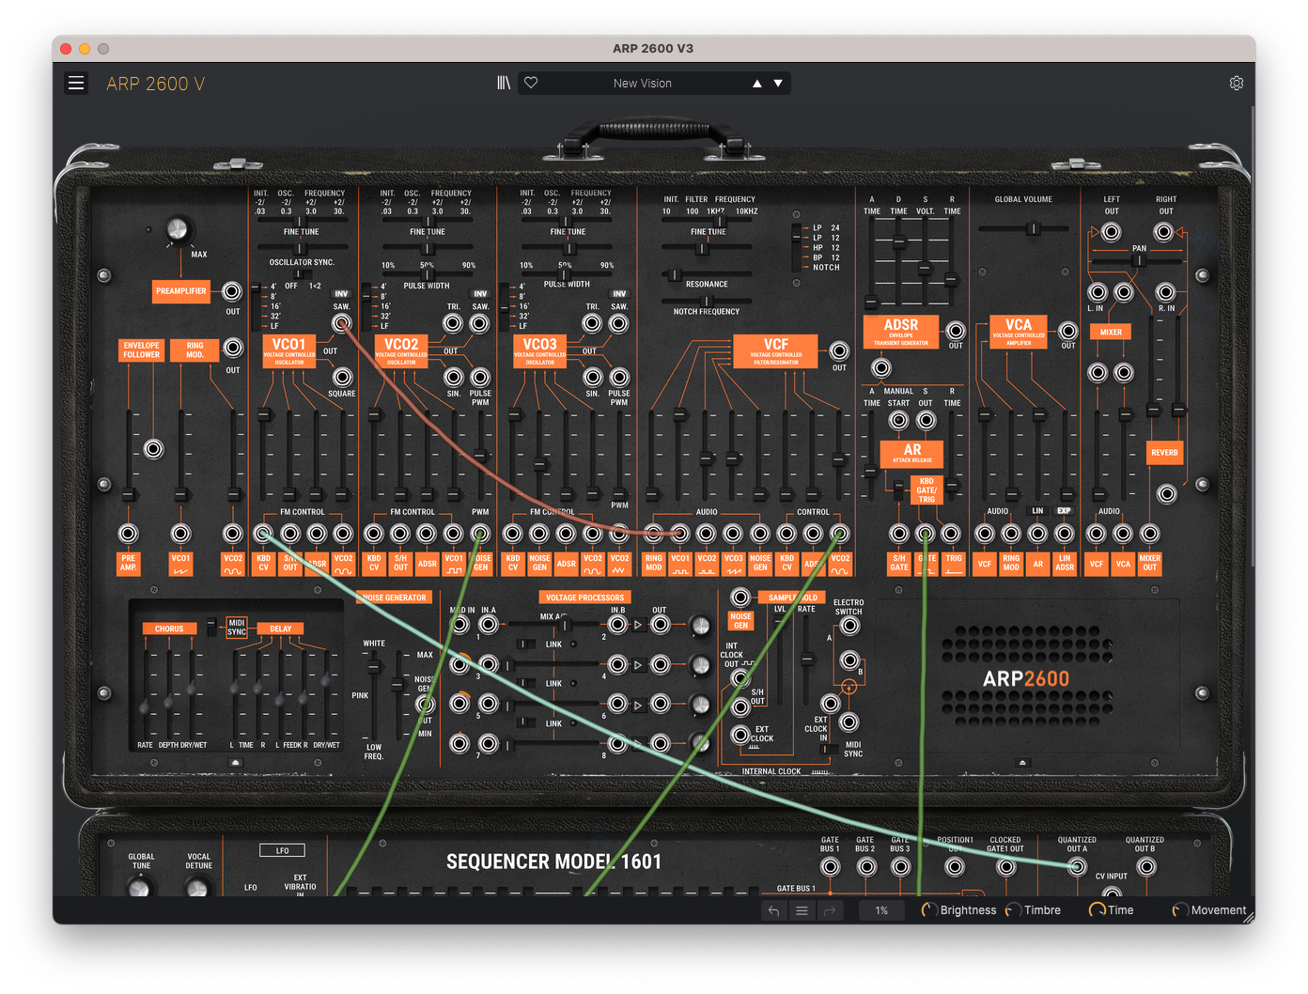Toggle the first LINK switch in Voltage Processors
Screen dimensions: 1308x994
(x=526, y=645)
